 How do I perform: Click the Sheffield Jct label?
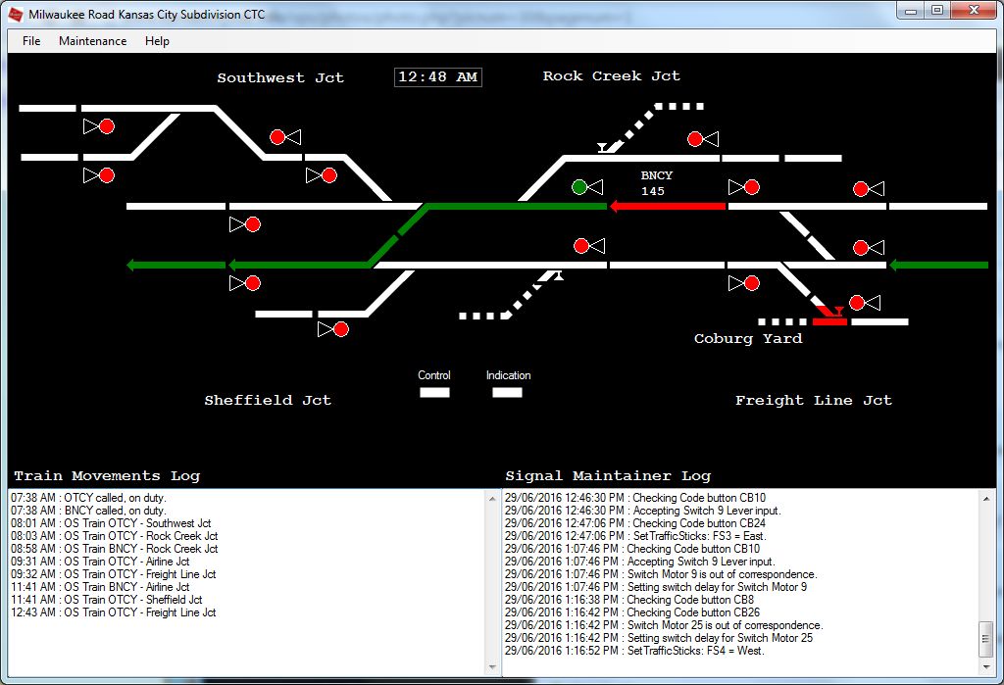(268, 401)
